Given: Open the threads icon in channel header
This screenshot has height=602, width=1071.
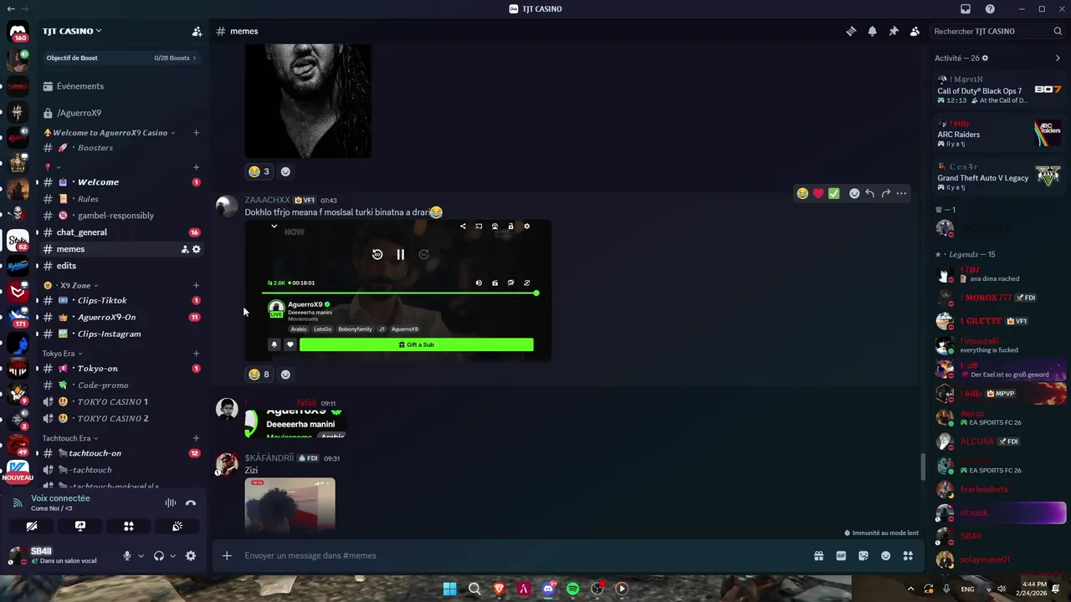Looking at the screenshot, I should point(851,31).
